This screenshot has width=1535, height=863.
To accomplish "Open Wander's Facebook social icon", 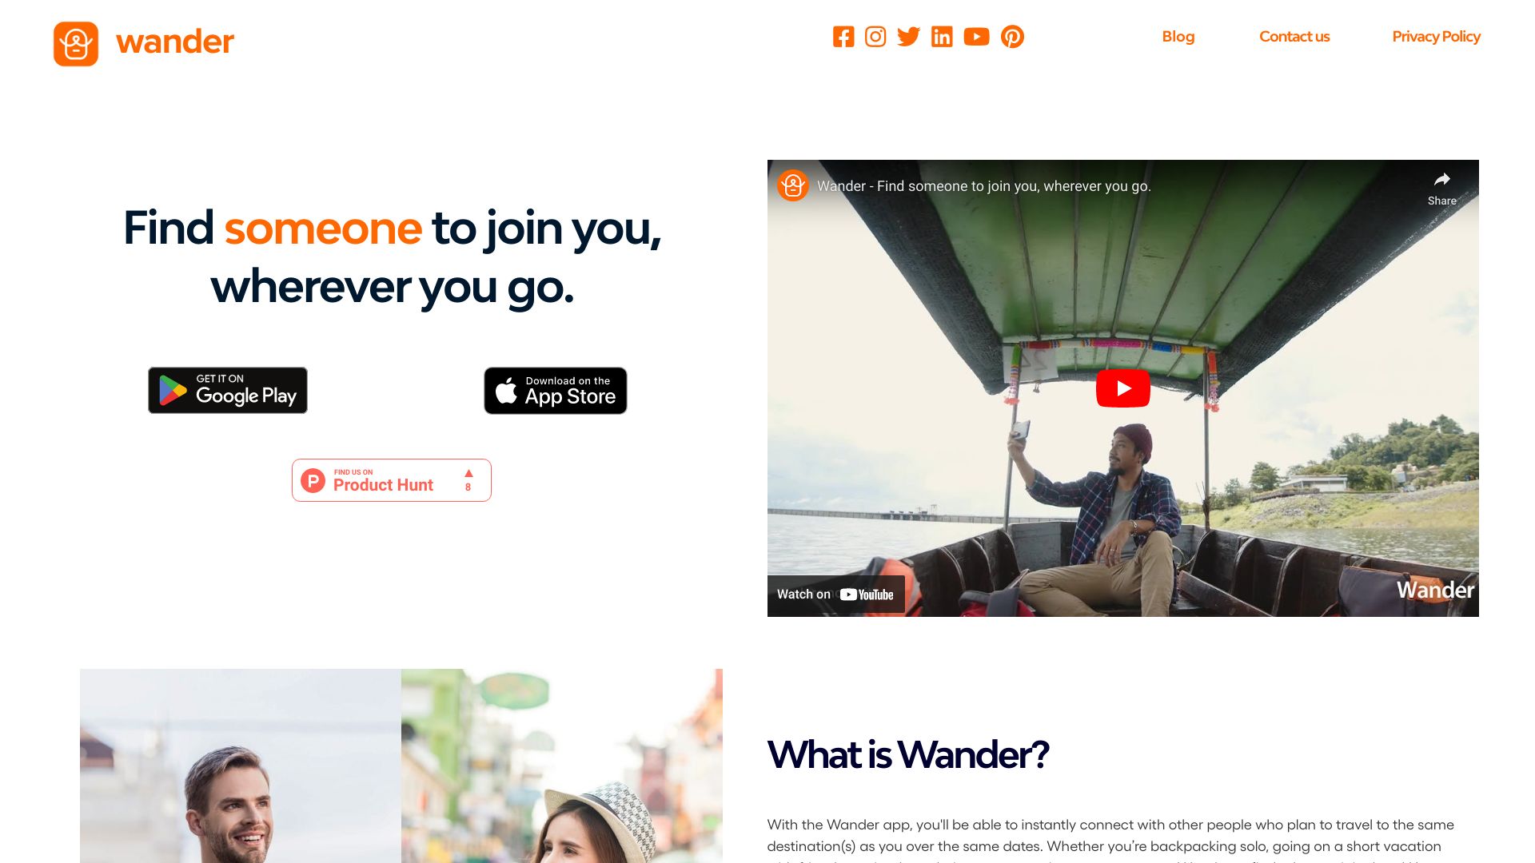I will click(843, 37).
